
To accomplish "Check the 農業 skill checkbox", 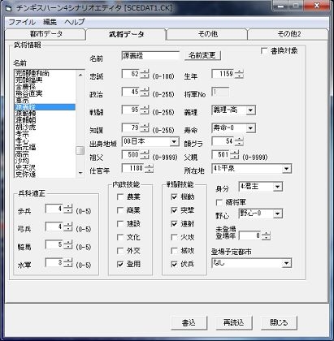I will [120, 197].
